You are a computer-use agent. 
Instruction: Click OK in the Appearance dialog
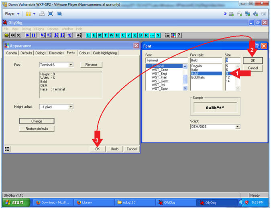[98, 149]
